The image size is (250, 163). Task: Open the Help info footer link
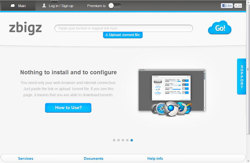pyautogui.click(x=155, y=159)
